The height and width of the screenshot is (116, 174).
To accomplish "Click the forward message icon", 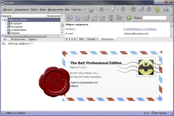I will tap(141, 10).
